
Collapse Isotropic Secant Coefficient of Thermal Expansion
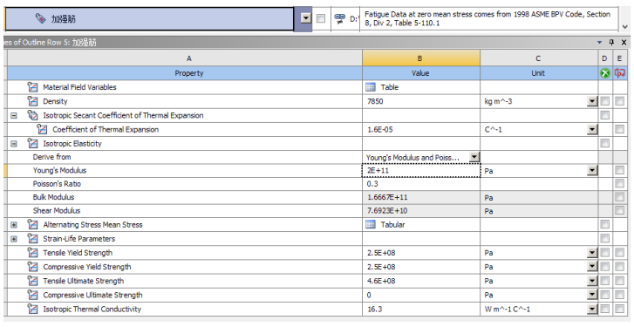point(14,116)
